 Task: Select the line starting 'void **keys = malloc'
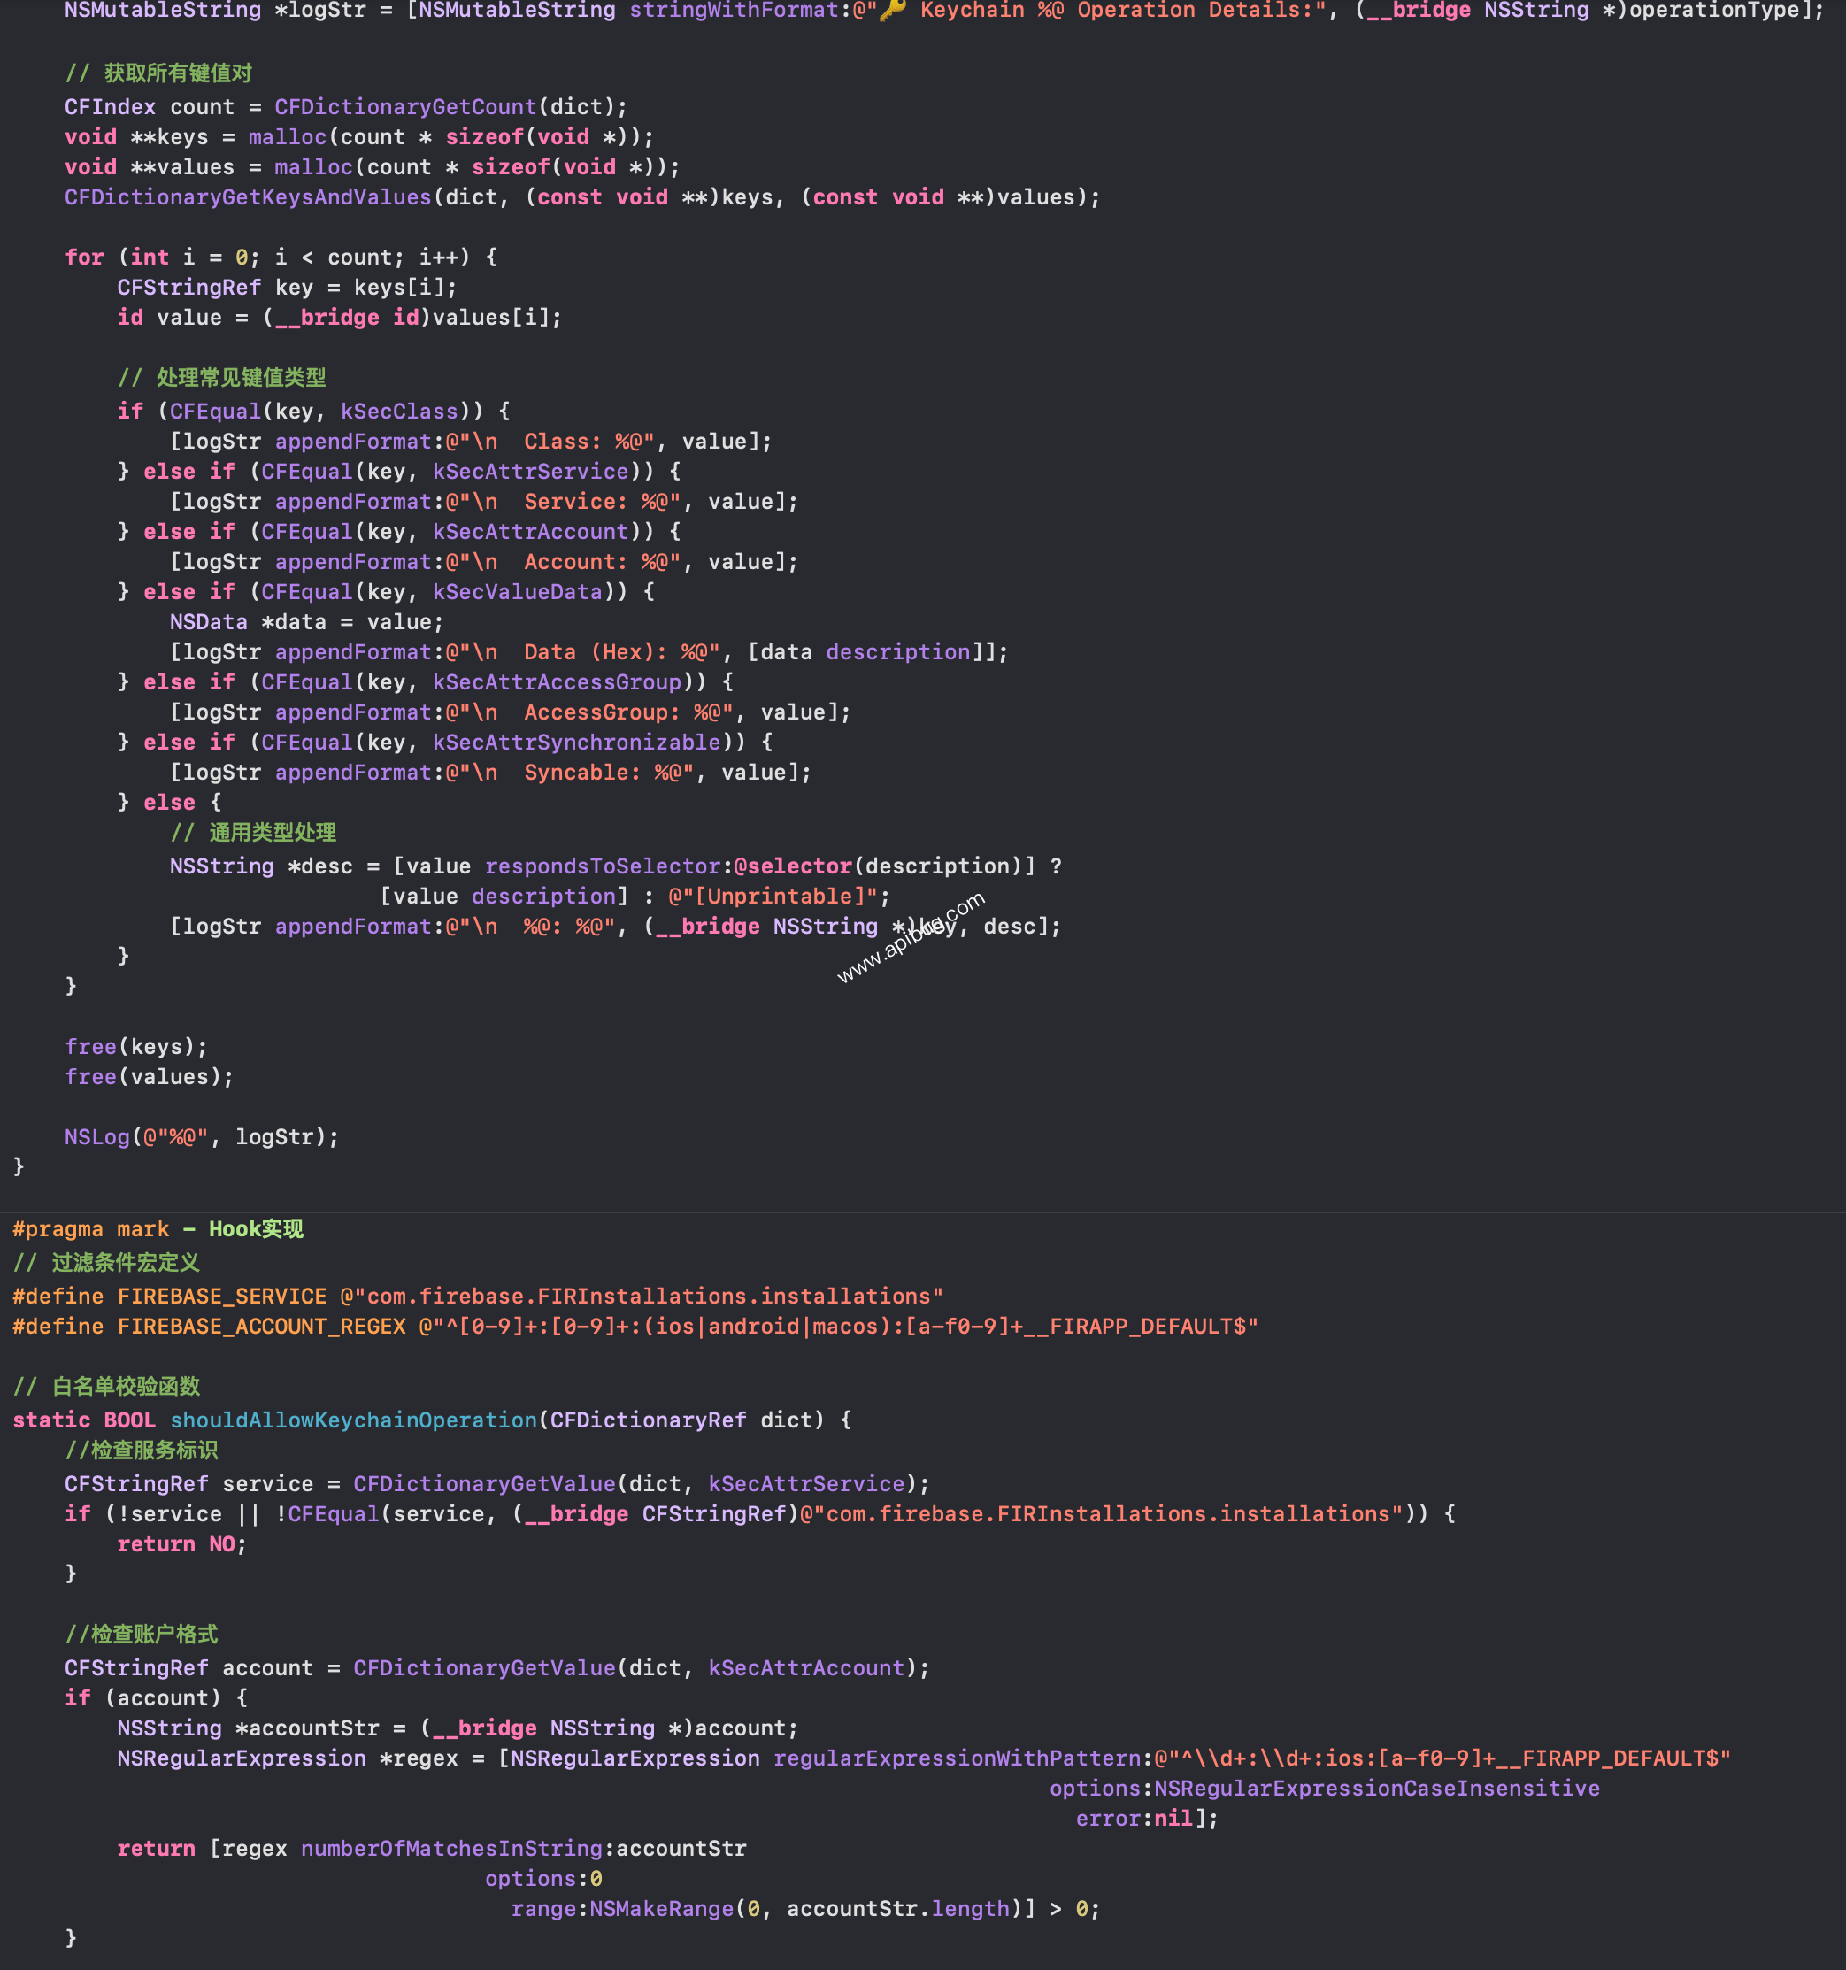tap(358, 137)
